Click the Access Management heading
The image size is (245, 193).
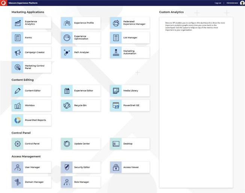[26, 157]
